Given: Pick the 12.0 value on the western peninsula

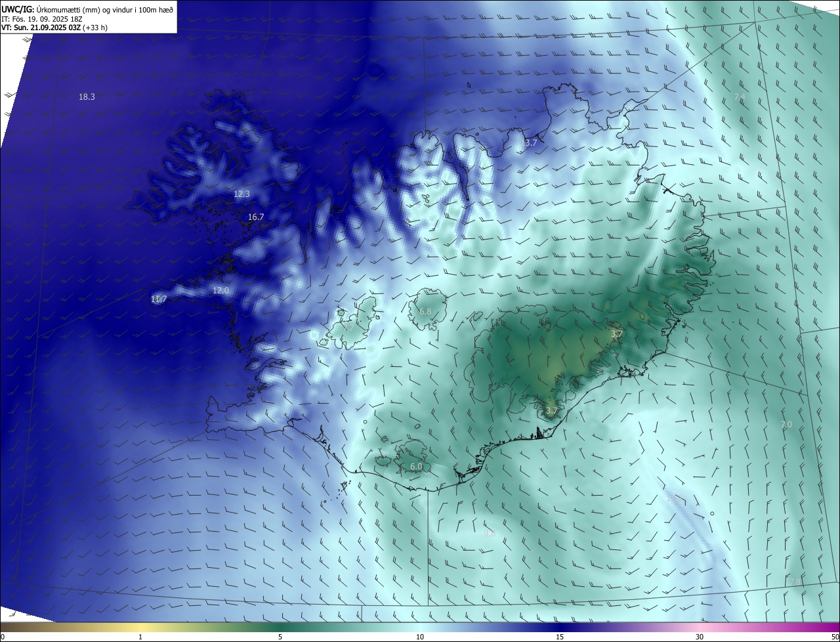Looking at the screenshot, I should tap(220, 291).
